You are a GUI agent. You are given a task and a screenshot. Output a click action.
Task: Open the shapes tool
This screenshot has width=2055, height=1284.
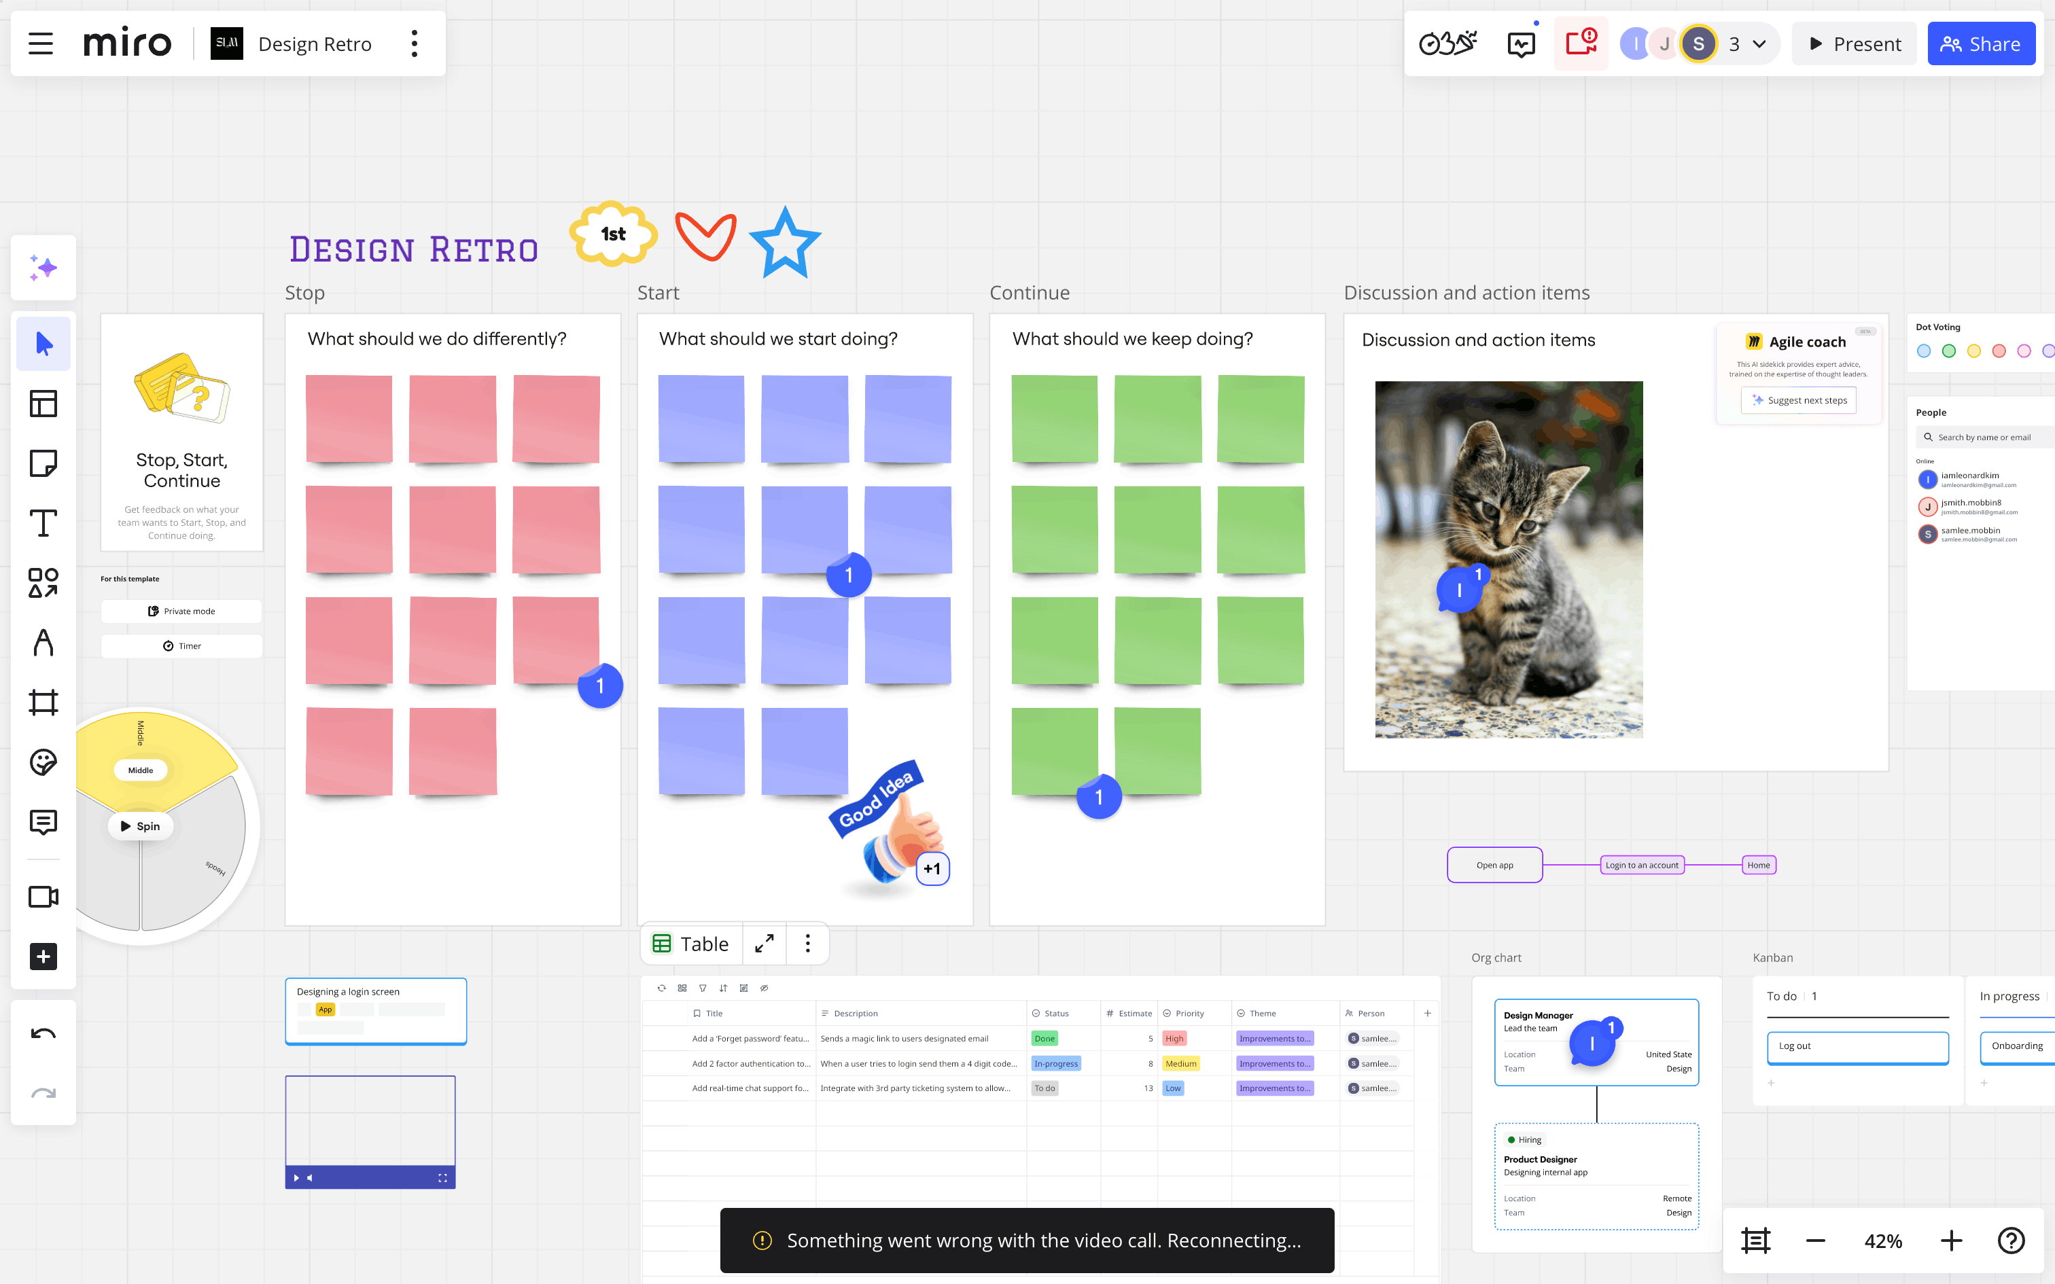[x=42, y=583]
